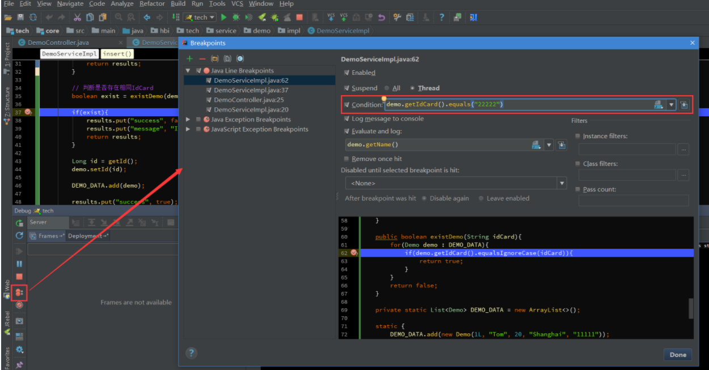The width and height of the screenshot is (709, 370).
Task: Click Rerun icon at top of Debug sidebar
Action: click(19, 223)
